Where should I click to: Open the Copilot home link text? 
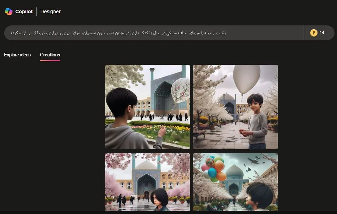tap(24, 11)
